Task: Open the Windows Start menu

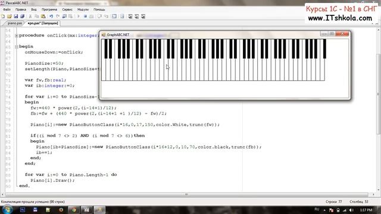Action: pyautogui.click(x=7, y=210)
